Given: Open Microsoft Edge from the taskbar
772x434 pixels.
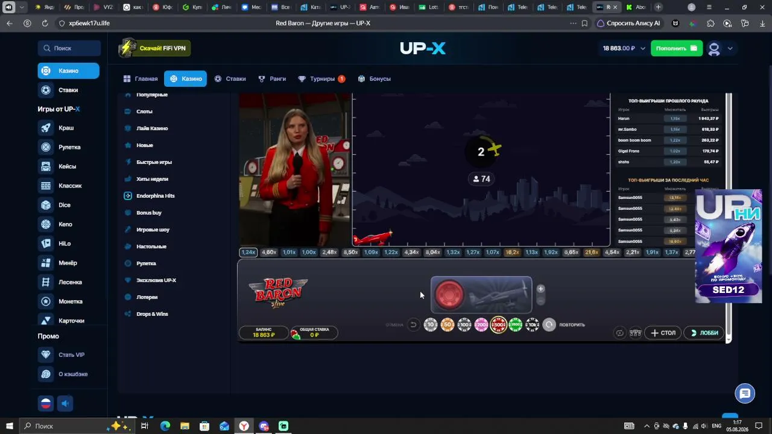Looking at the screenshot, I should pyautogui.click(x=165, y=426).
